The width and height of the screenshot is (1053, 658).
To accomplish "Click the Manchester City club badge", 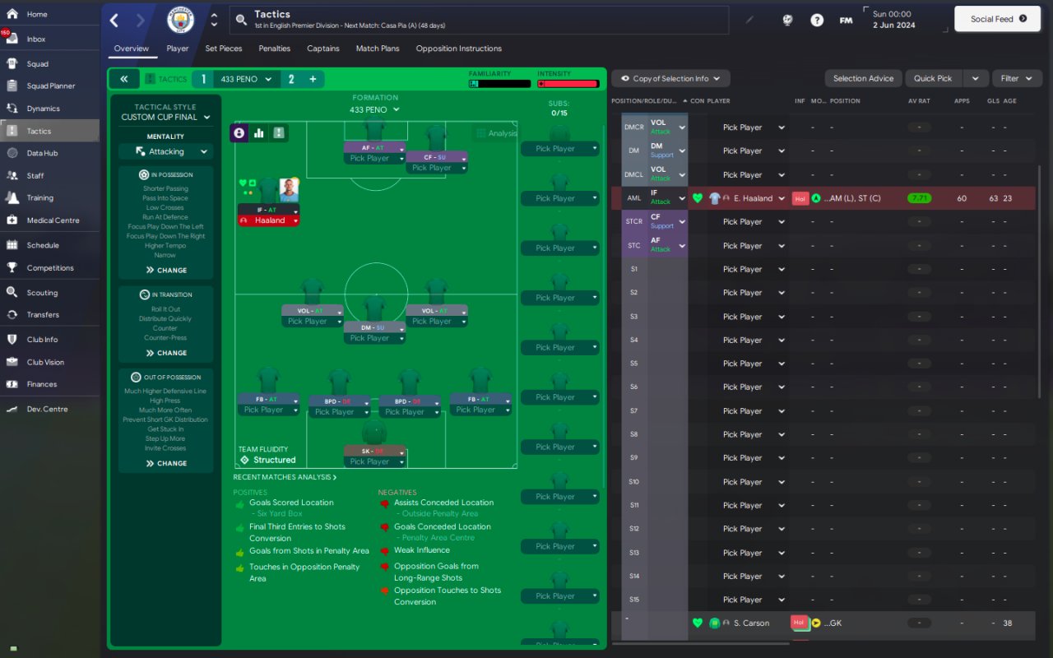I will pos(180,21).
